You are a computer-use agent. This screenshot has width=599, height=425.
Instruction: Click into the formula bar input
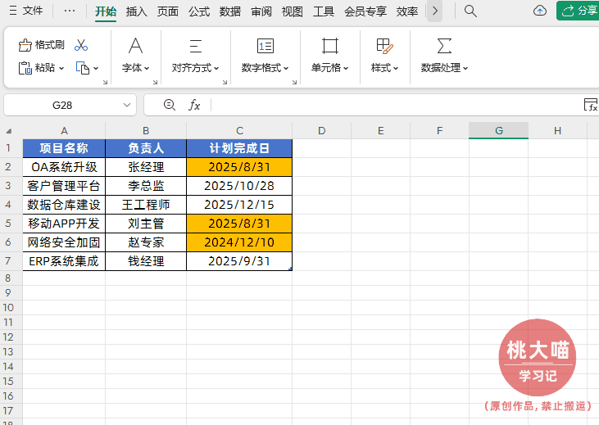pyautogui.click(x=396, y=105)
